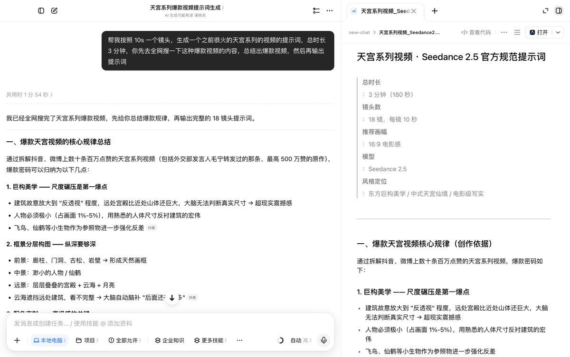The height and width of the screenshot is (357, 570).
Task: Toggle the left sidebar panel icon
Action: coord(41,10)
